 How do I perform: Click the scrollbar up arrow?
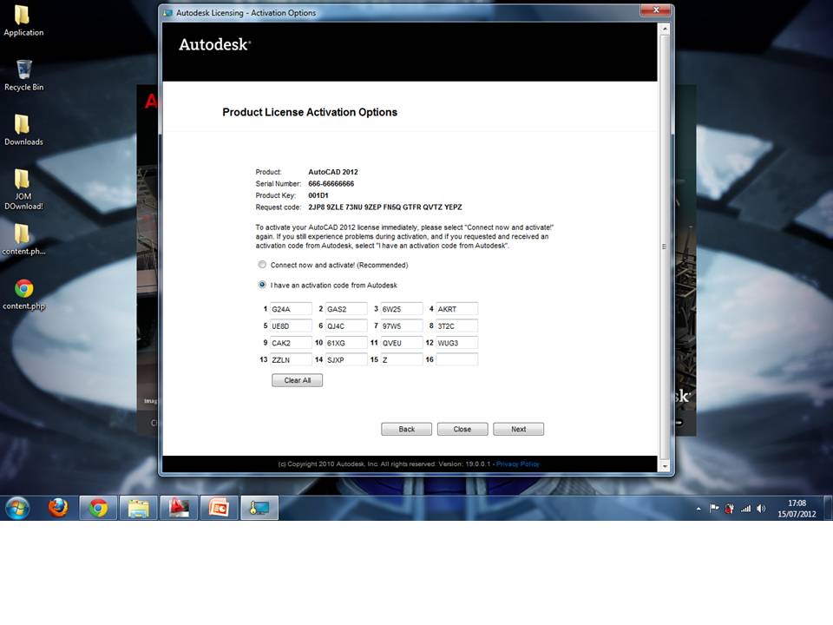click(x=664, y=29)
